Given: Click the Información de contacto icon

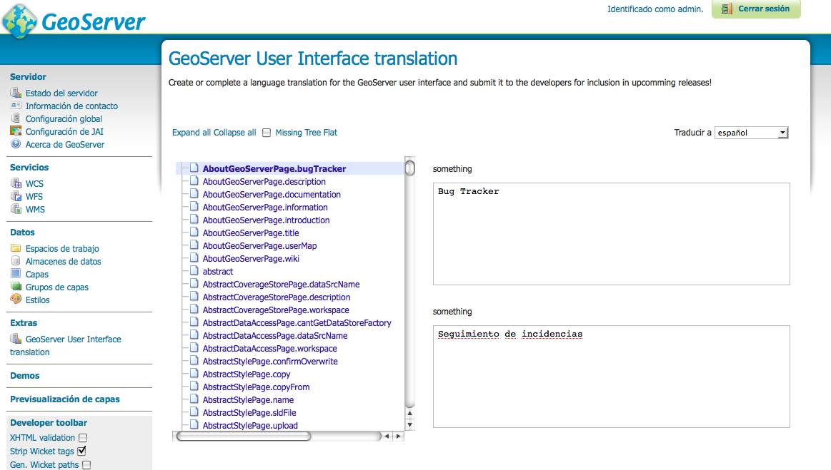Looking at the screenshot, I should [x=16, y=106].
